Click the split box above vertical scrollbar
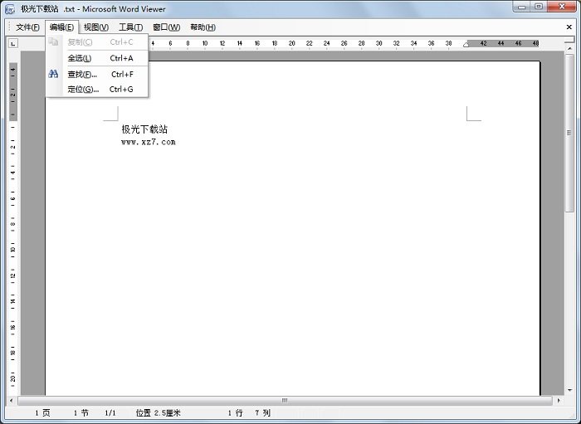 [569, 39]
